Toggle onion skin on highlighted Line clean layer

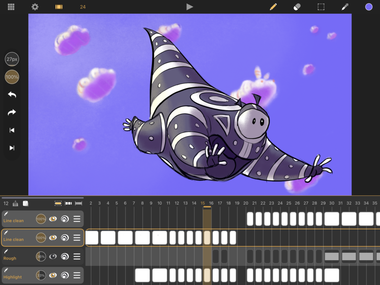click(x=65, y=238)
